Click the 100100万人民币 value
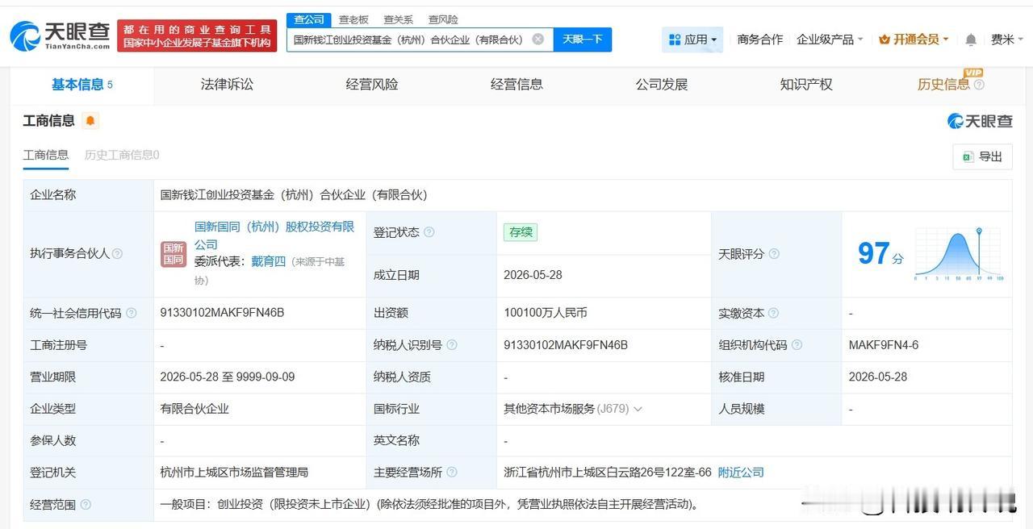The image size is (1033, 529). point(546,313)
